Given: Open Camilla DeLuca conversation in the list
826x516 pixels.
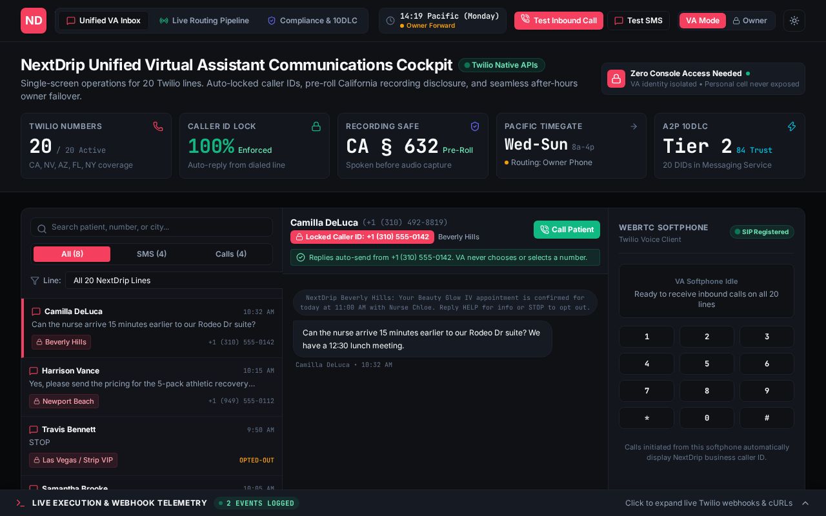Looking at the screenshot, I should (152, 328).
